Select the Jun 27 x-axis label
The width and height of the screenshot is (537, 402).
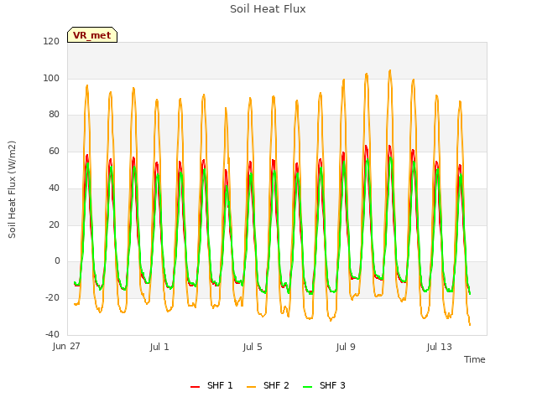pyautogui.click(x=66, y=346)
